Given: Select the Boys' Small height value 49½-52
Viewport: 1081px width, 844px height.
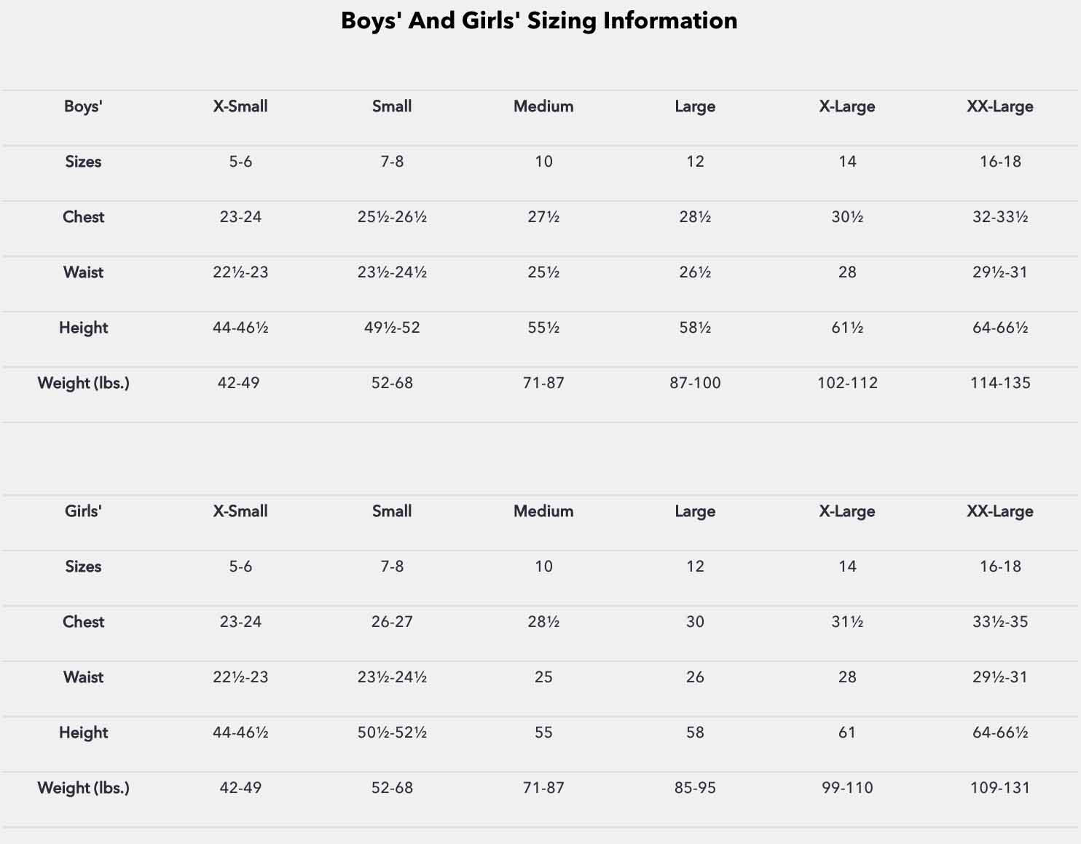Looking at the screenshot, I should click(392, 328).
